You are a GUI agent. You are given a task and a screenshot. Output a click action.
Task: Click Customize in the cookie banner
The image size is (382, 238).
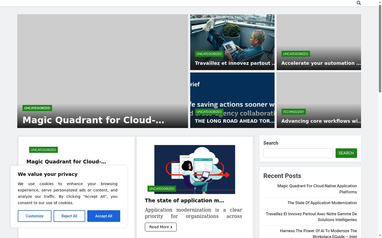point(34,216)
